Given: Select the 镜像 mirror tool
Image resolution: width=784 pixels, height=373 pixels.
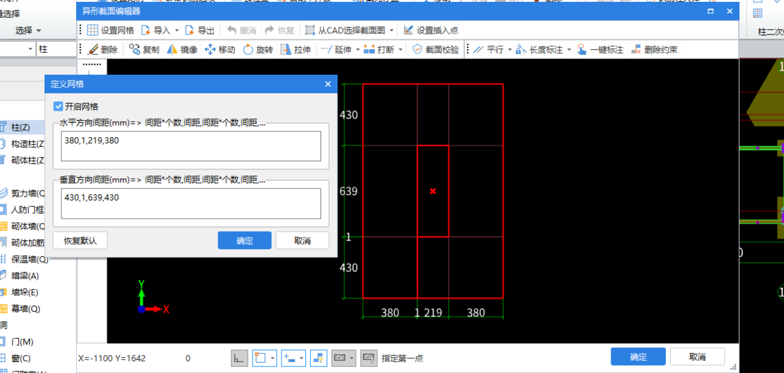Looking at the screenshot, I should 182,49.
